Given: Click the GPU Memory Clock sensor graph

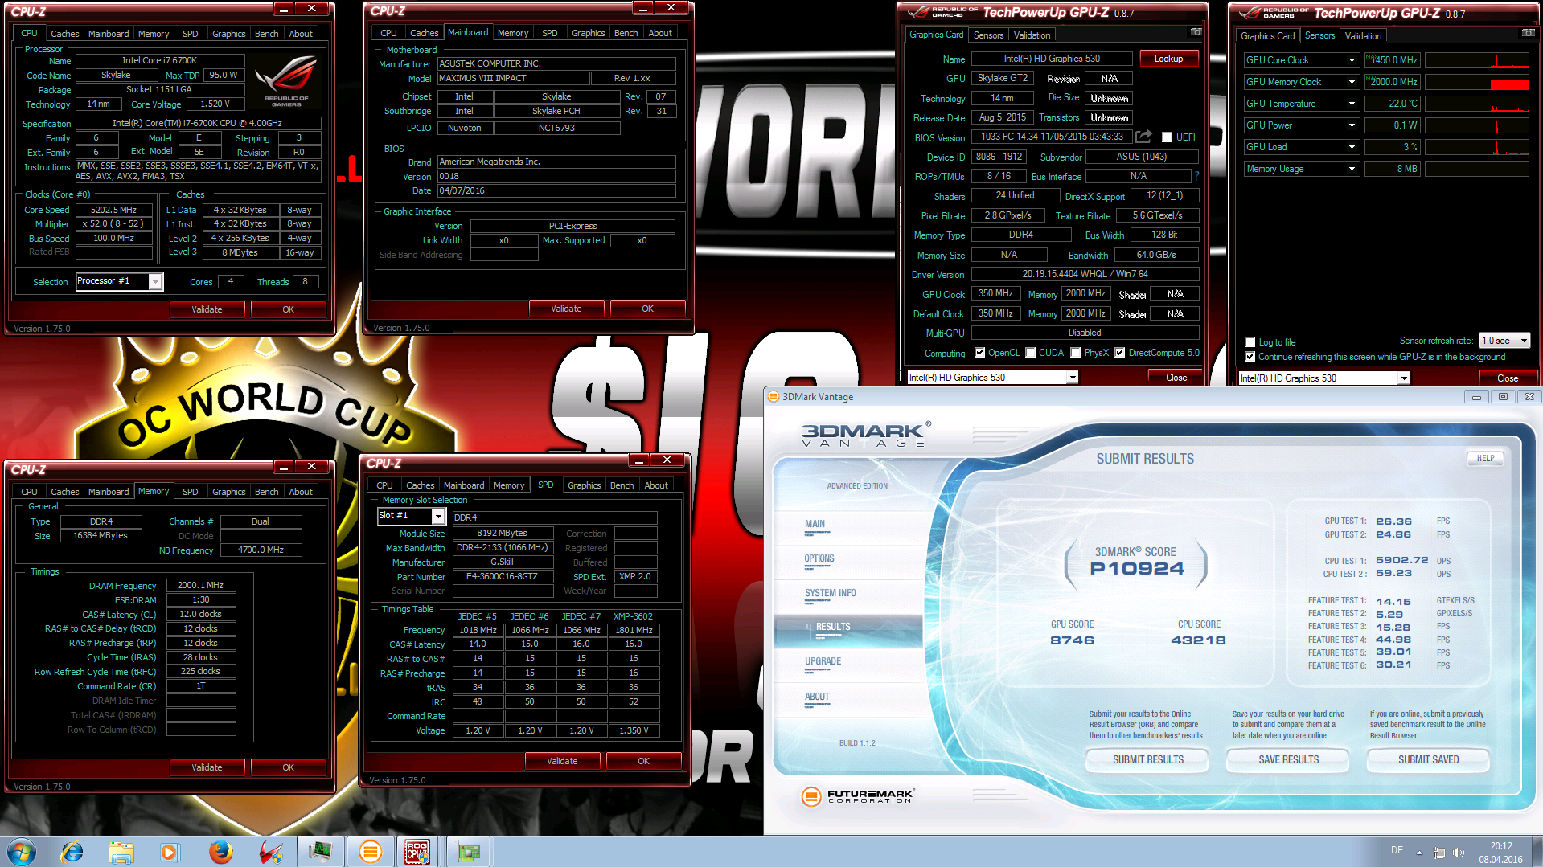Looking at the screenshot, I should [1476, 82].
